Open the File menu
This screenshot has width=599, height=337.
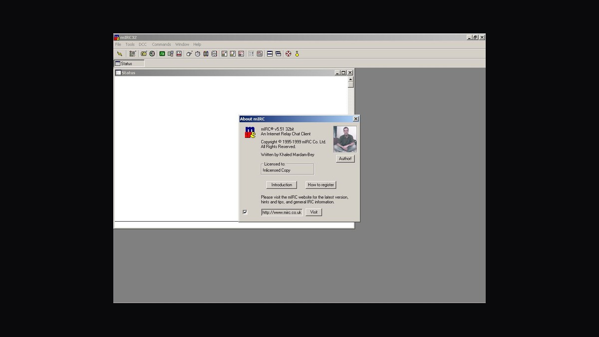point(118,44)
